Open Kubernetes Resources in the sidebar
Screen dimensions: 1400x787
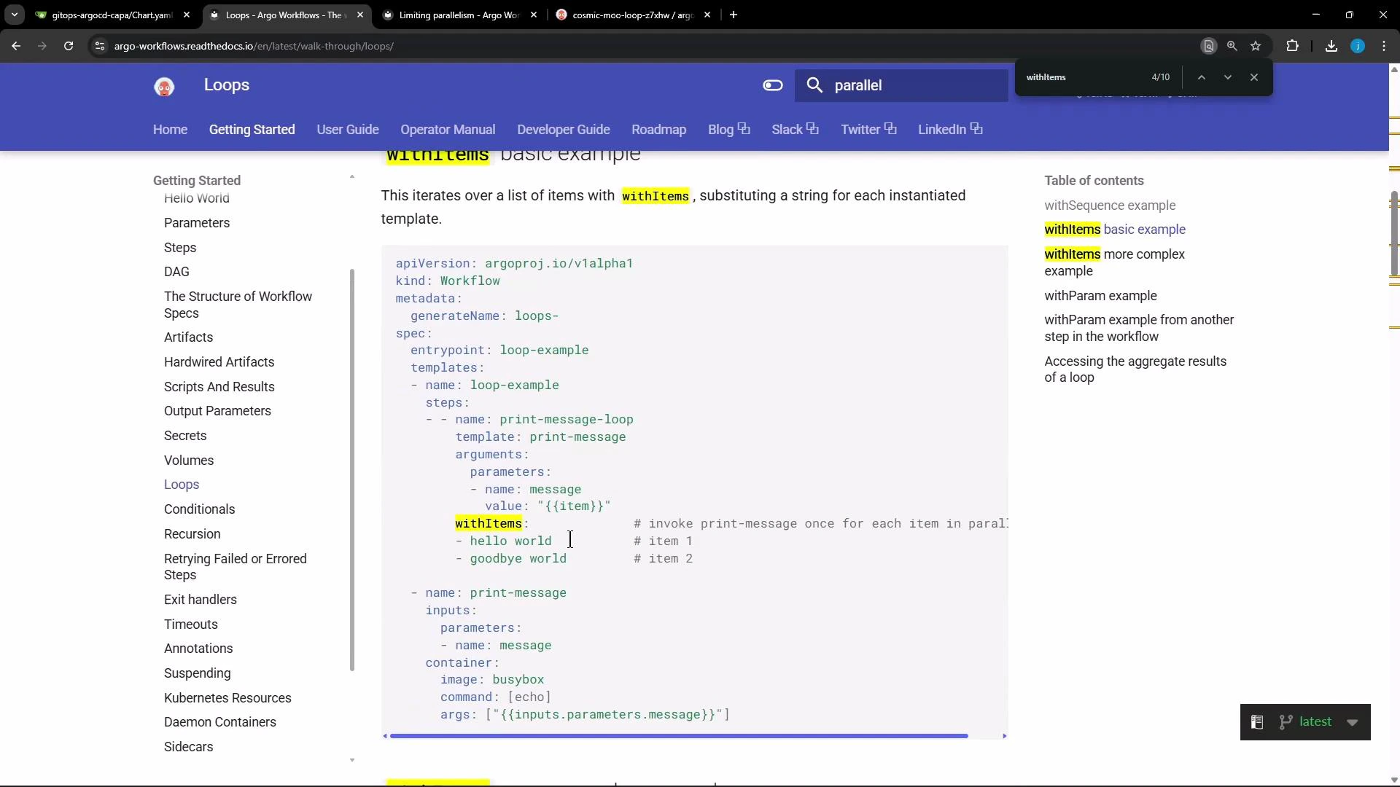(x=227, y=698)
